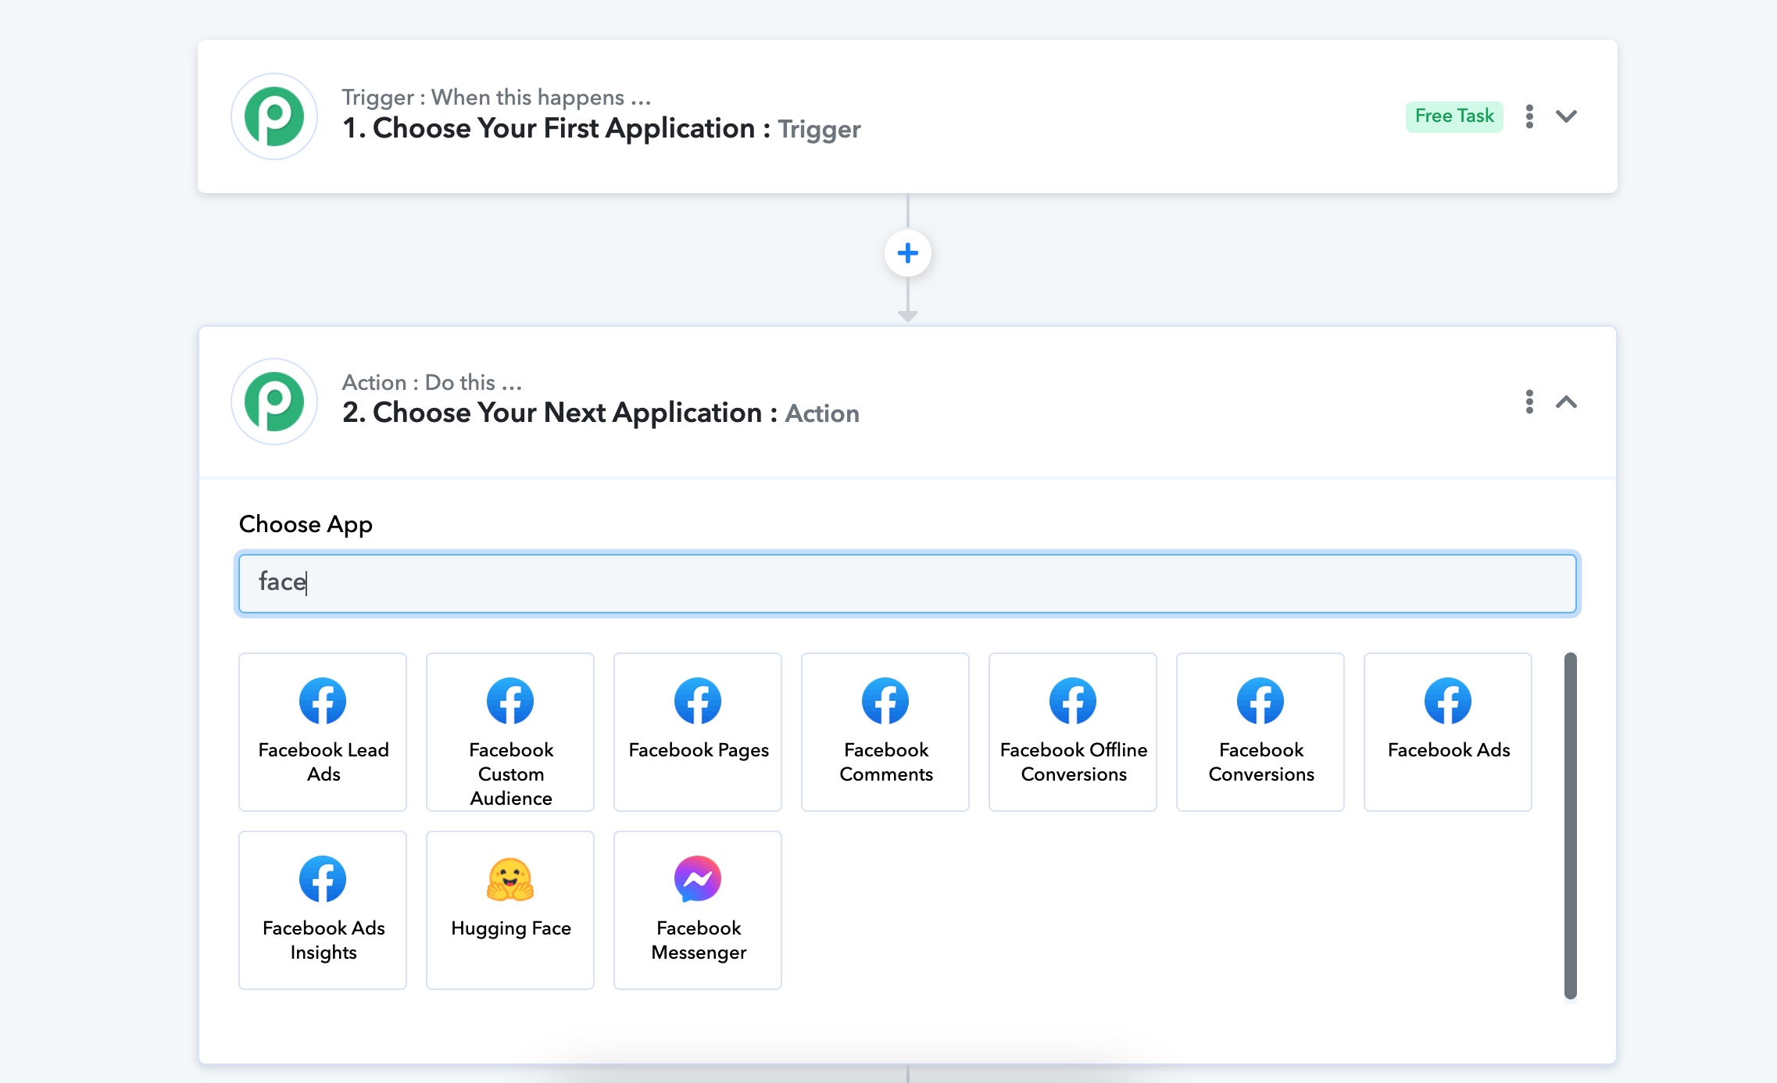Click 'Trigger : When this happens ...' text
The image size is (1777, 1083).
pyautogui.click(x=496, y=97)
